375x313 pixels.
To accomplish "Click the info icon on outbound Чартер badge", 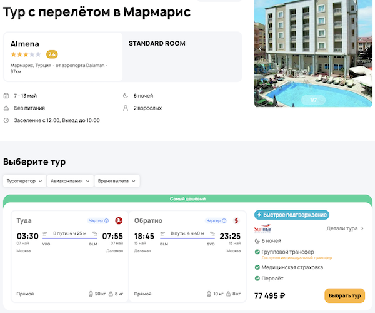I will click(x=107, y=220).
